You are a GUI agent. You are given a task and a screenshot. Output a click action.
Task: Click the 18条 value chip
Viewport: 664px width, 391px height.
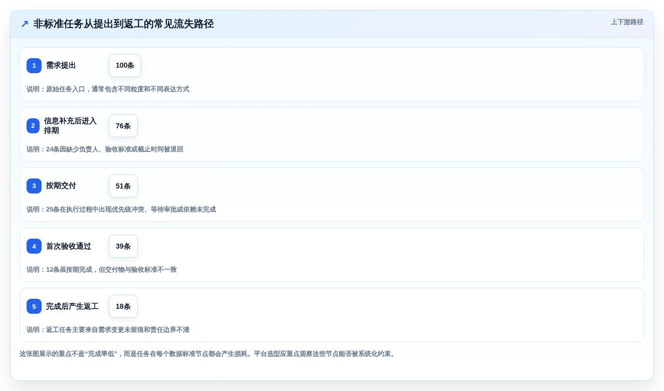point(123,306)
